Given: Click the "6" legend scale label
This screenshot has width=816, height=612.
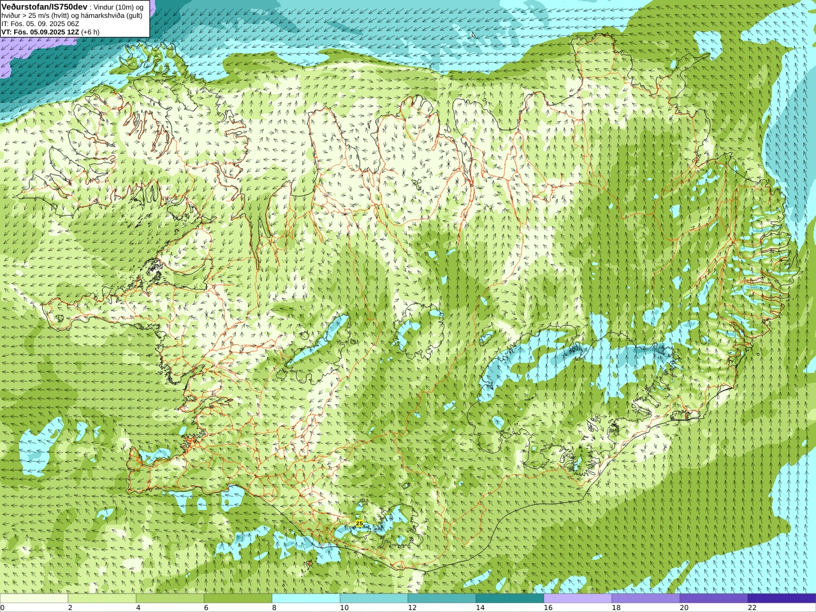Looking at the screenshot, I should pyautogui.click(x=206, y=608).
